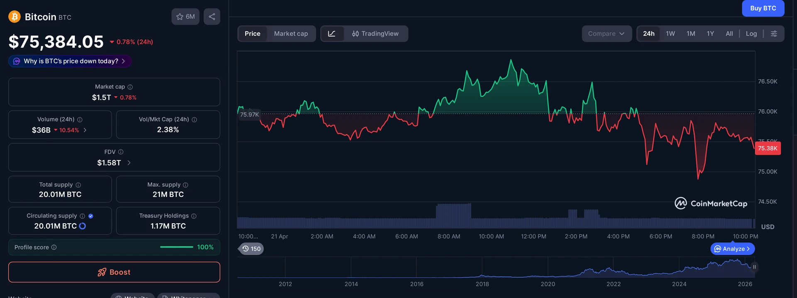Click the 150 history clock badge
The width and height of the screenshot is (797, 298).
coord(252,249)
